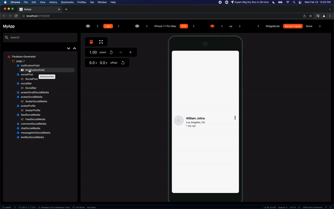Reload the page in Chrome
Image resolution: width=334 pixels, height=209 pixels.
pyautogui.click(x=16, y=16)
